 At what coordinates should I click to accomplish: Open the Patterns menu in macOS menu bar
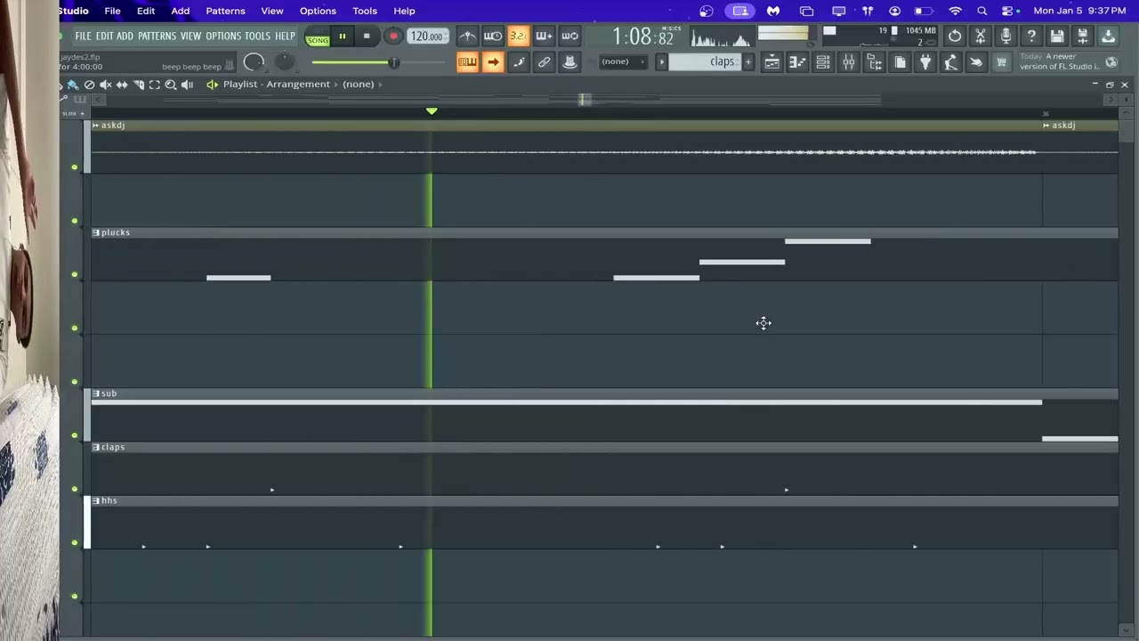(225, 11)
